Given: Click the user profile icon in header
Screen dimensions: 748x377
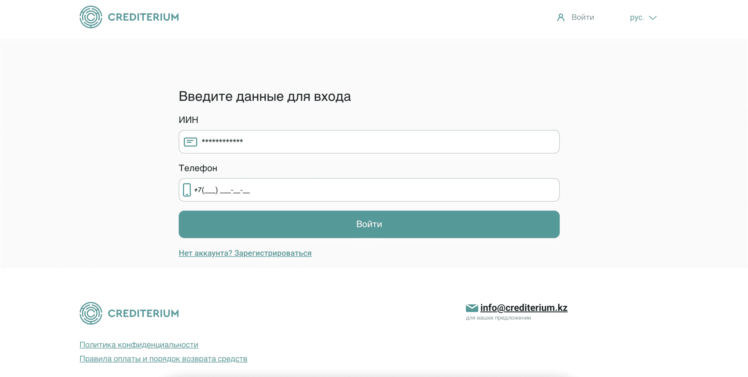Looking at the screenshot, I should 560,18.
